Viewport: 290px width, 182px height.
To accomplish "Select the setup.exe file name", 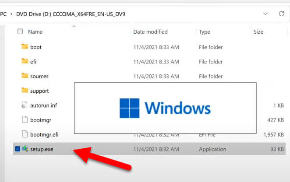I will click(42, 149).
